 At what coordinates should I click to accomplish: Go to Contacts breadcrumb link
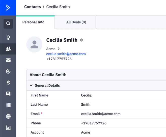pos(32,7)
